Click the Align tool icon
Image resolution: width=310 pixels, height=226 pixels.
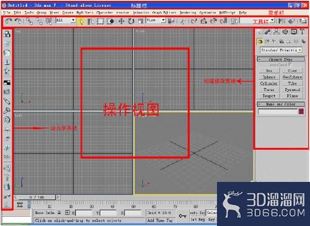click(291, 21)
